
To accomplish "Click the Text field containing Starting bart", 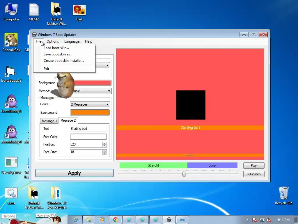I will [x=88, y=129].
